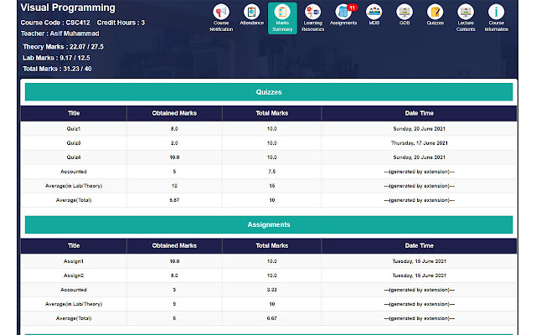536x335 pixels.
Task: Select the Assign2 row title
Action: (x=74, y=275)
